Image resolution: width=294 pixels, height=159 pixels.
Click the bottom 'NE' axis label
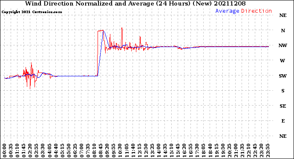pyautogui.click(x=283, y=136)
